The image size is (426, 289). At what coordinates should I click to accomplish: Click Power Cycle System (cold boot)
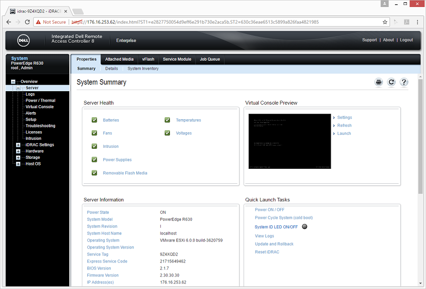click(x=284, y=217)
